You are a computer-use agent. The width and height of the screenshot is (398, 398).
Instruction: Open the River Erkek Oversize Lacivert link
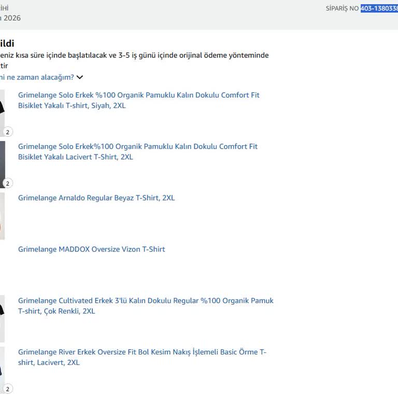(x=142, y=357)
